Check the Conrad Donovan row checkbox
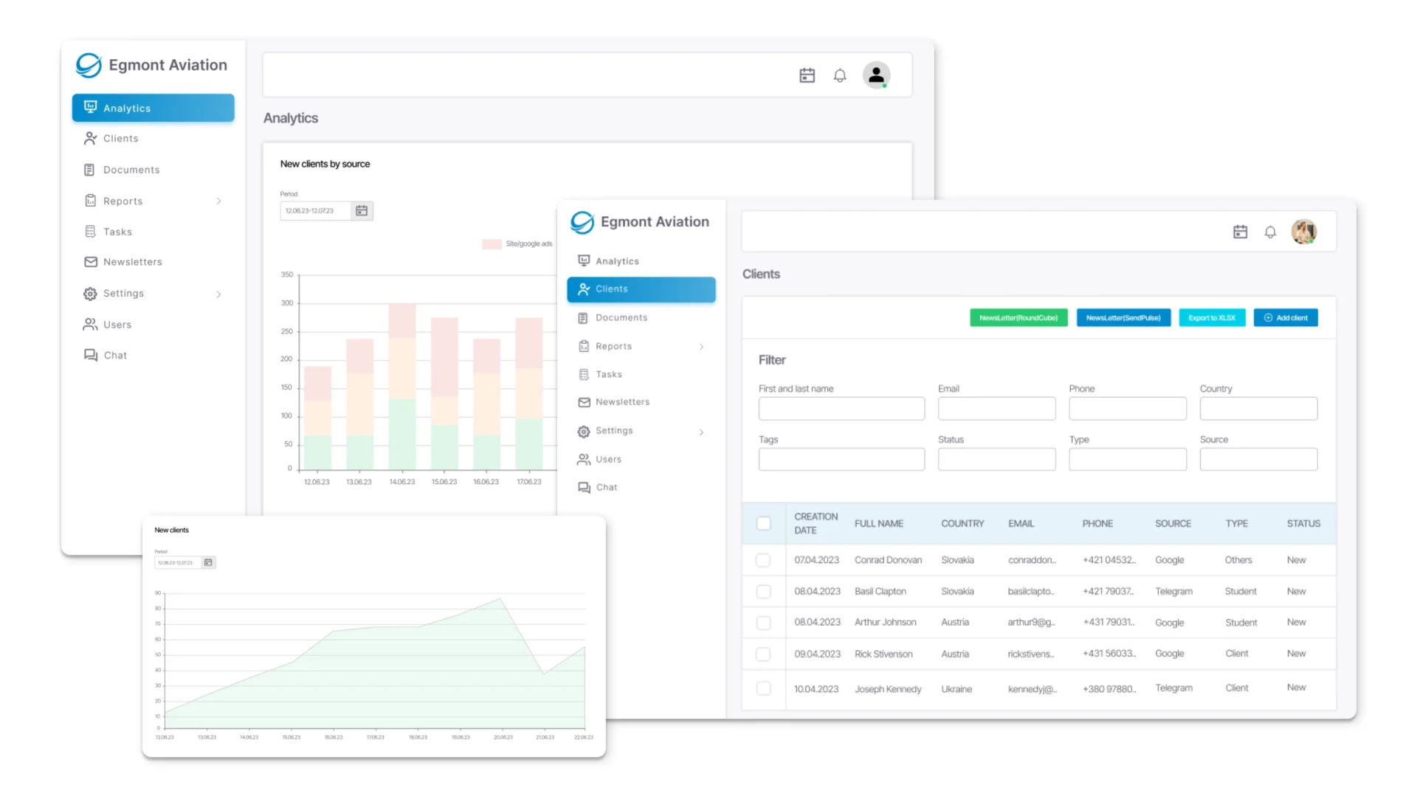 [x=764, y=560]
